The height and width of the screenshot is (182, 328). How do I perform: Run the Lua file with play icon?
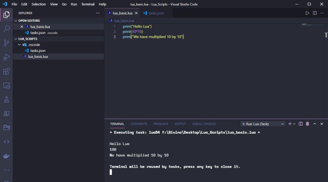(x=307, y=13)
